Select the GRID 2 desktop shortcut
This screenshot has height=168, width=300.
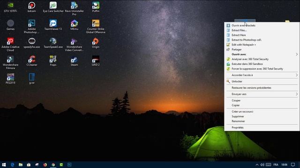(96, 61)
